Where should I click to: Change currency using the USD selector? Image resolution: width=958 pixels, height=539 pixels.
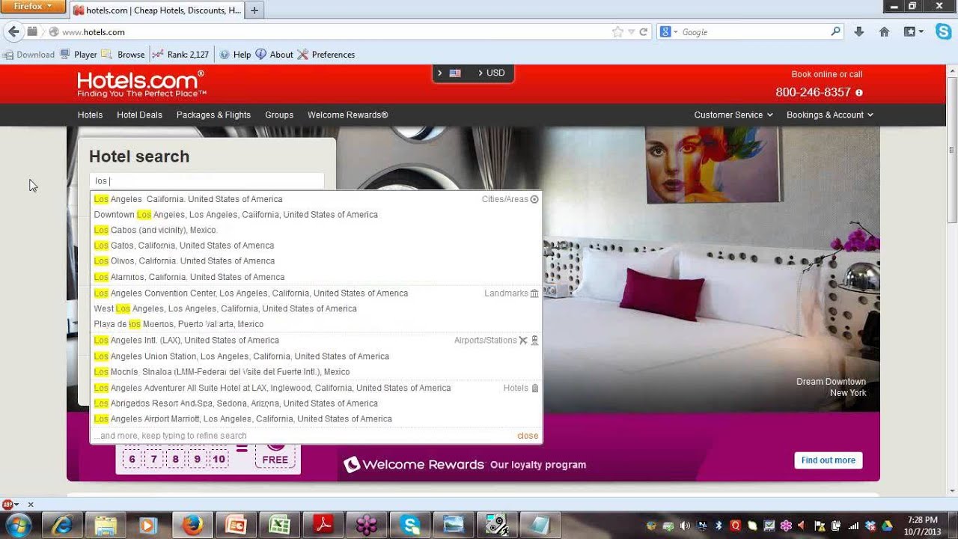[492, 73]
